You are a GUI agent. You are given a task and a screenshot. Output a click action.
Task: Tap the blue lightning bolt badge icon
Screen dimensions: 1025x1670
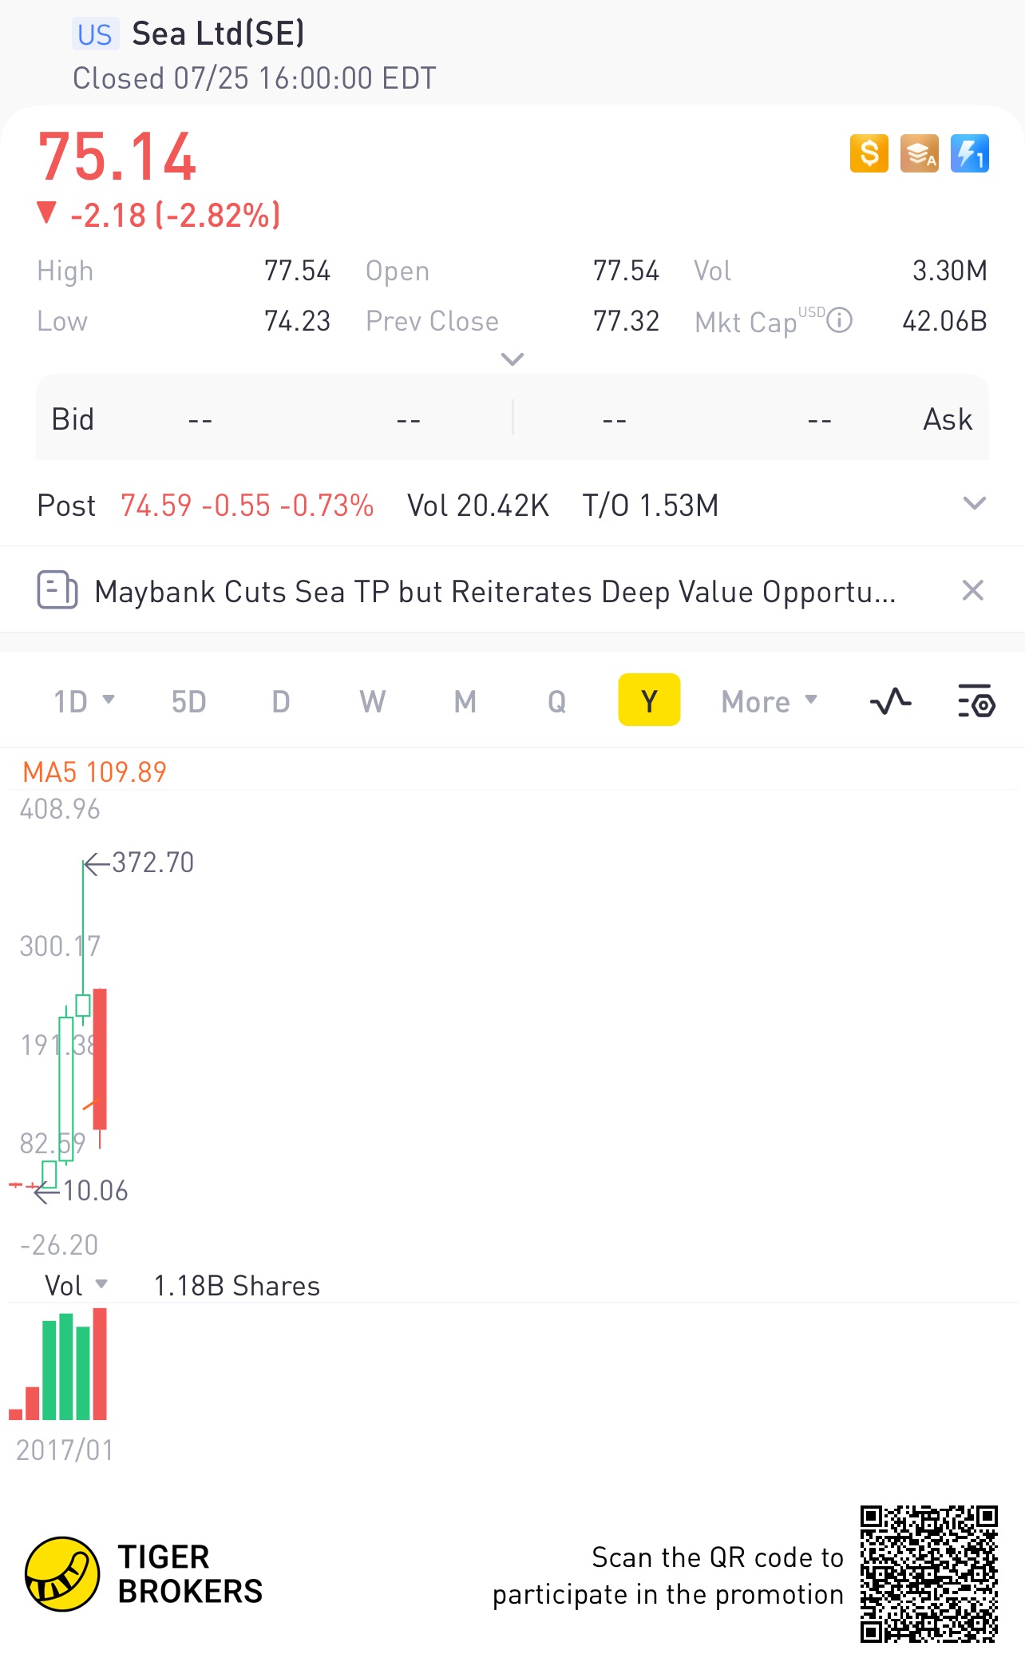tap(970, 153)
